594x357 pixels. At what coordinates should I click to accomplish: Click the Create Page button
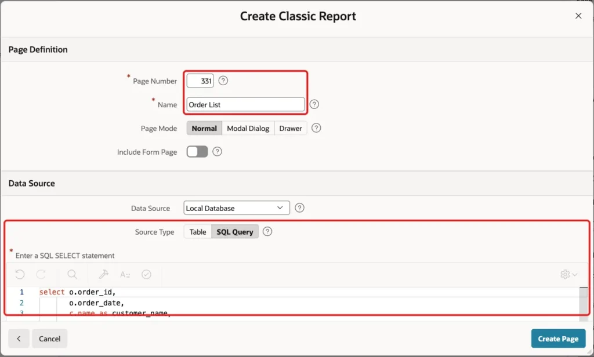(558, 338)
